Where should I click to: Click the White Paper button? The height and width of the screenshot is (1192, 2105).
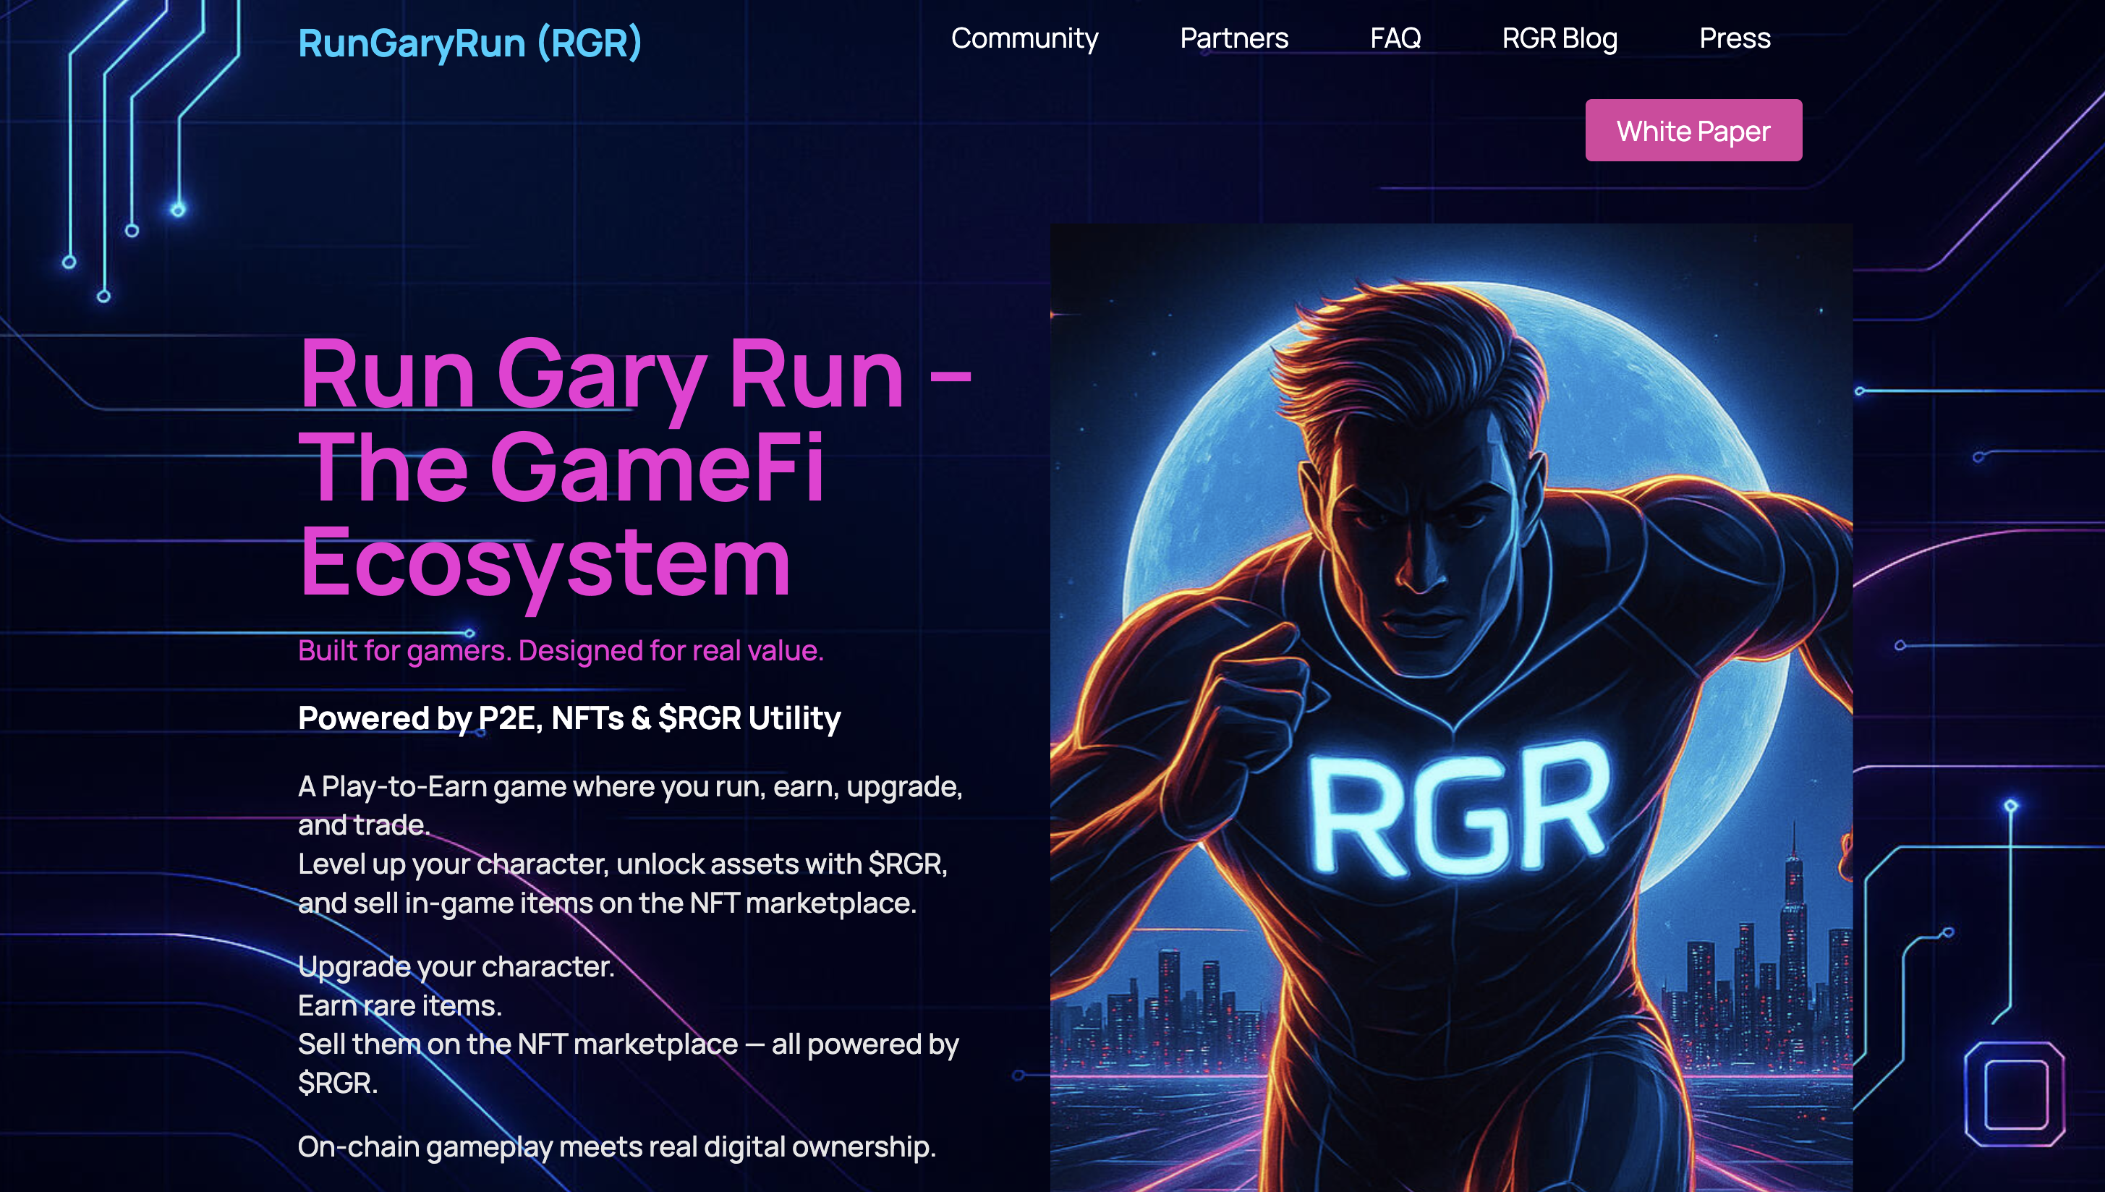click(1693, 129)
